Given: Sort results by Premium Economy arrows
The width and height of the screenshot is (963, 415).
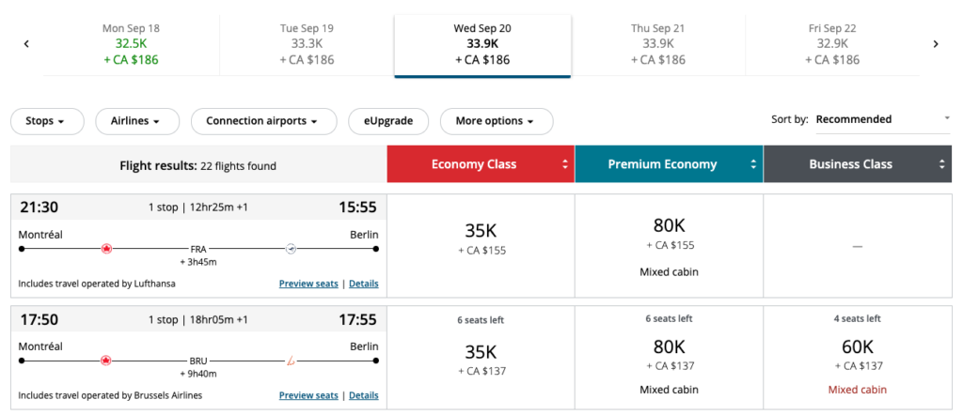Looking at the screenshot, I should point(753,164).
